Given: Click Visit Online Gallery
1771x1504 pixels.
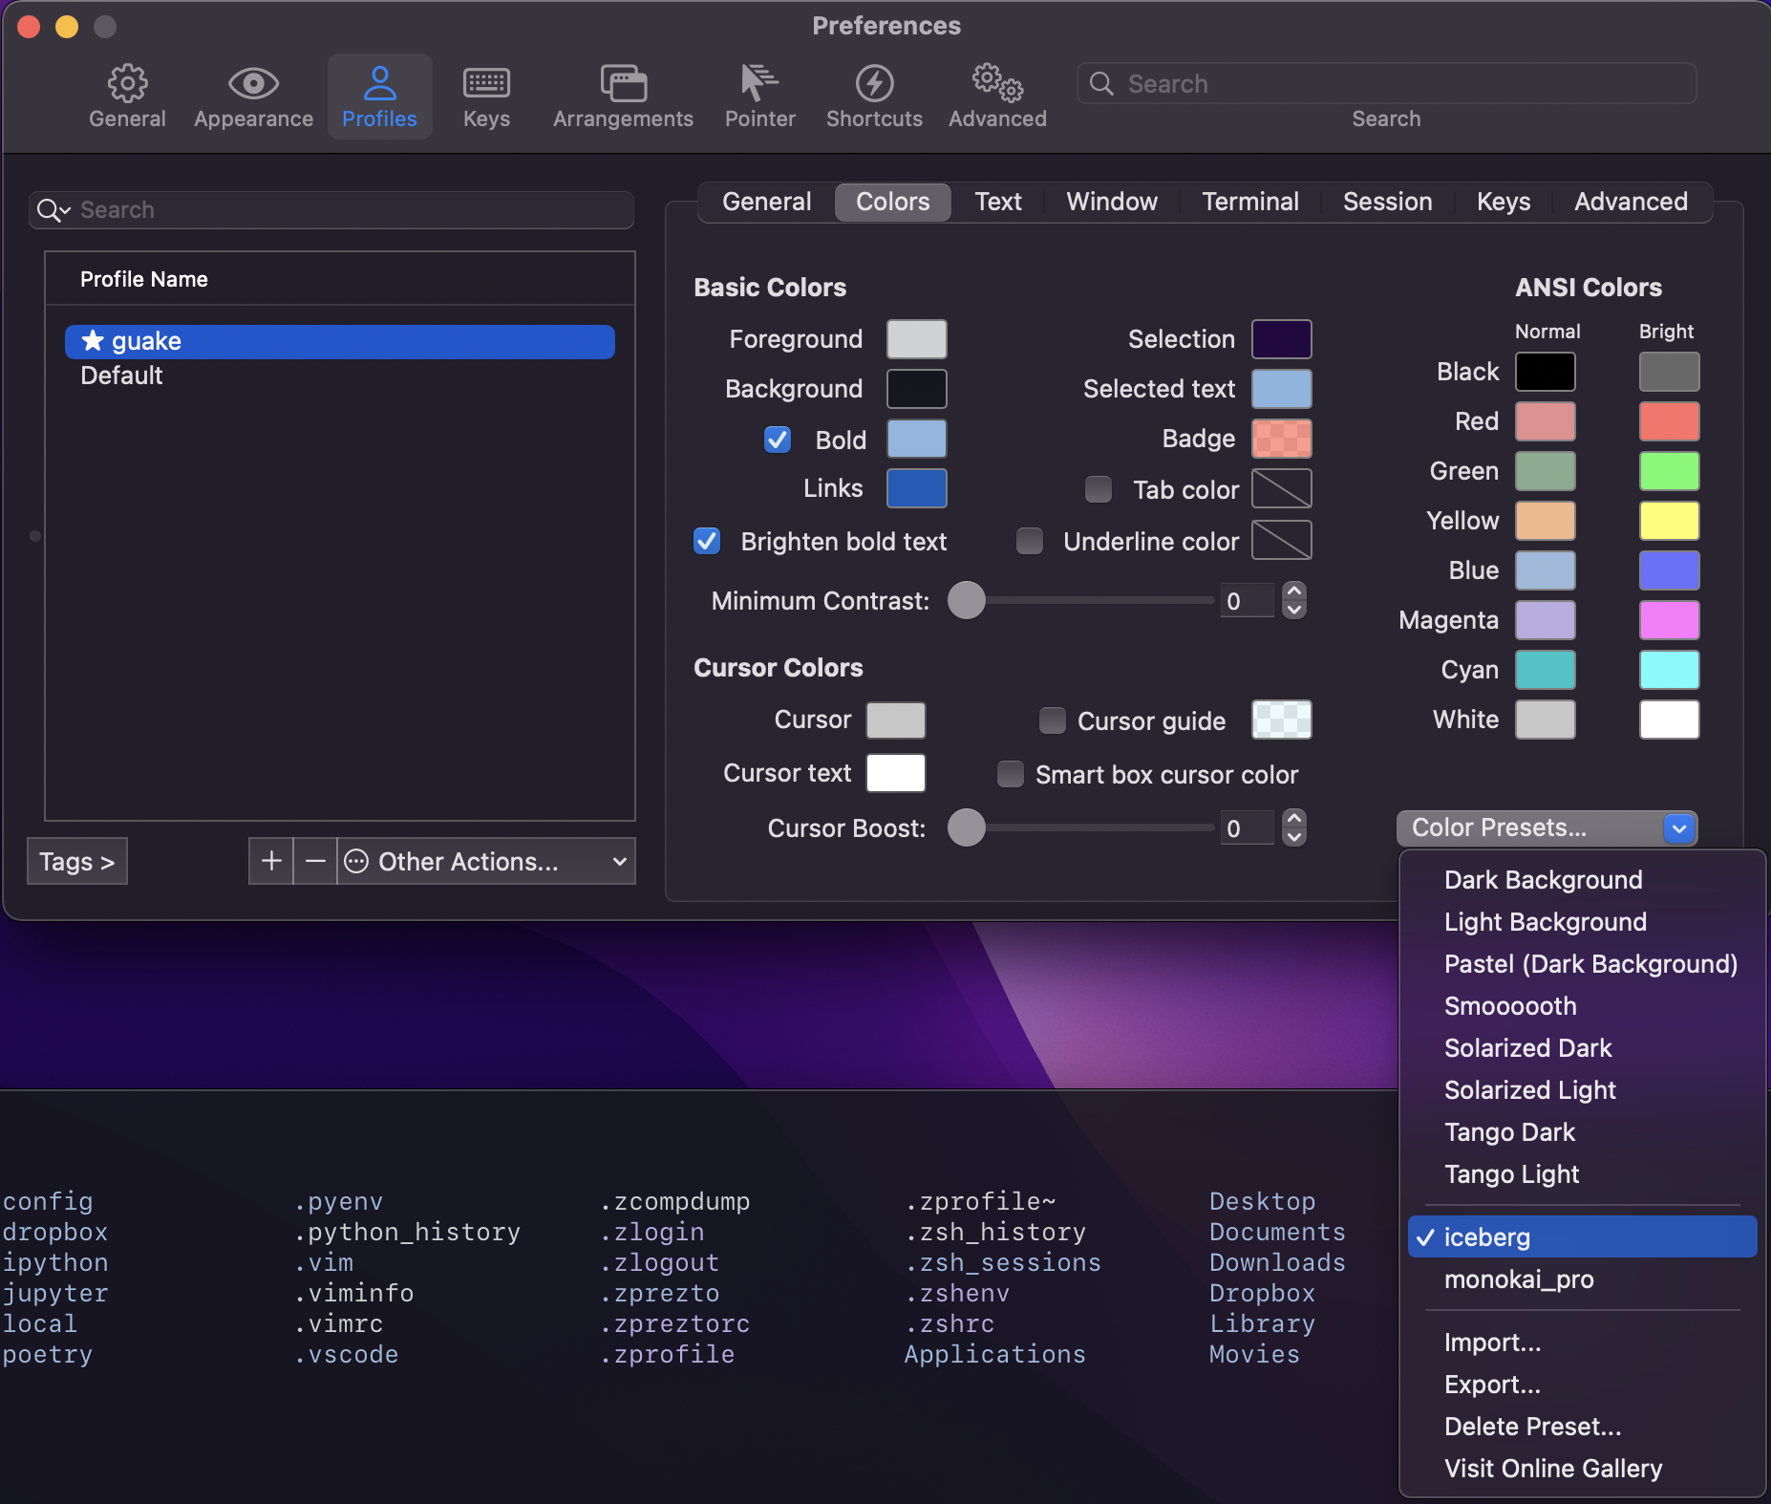Looking at the screenshot, I should (1552, 1468).
